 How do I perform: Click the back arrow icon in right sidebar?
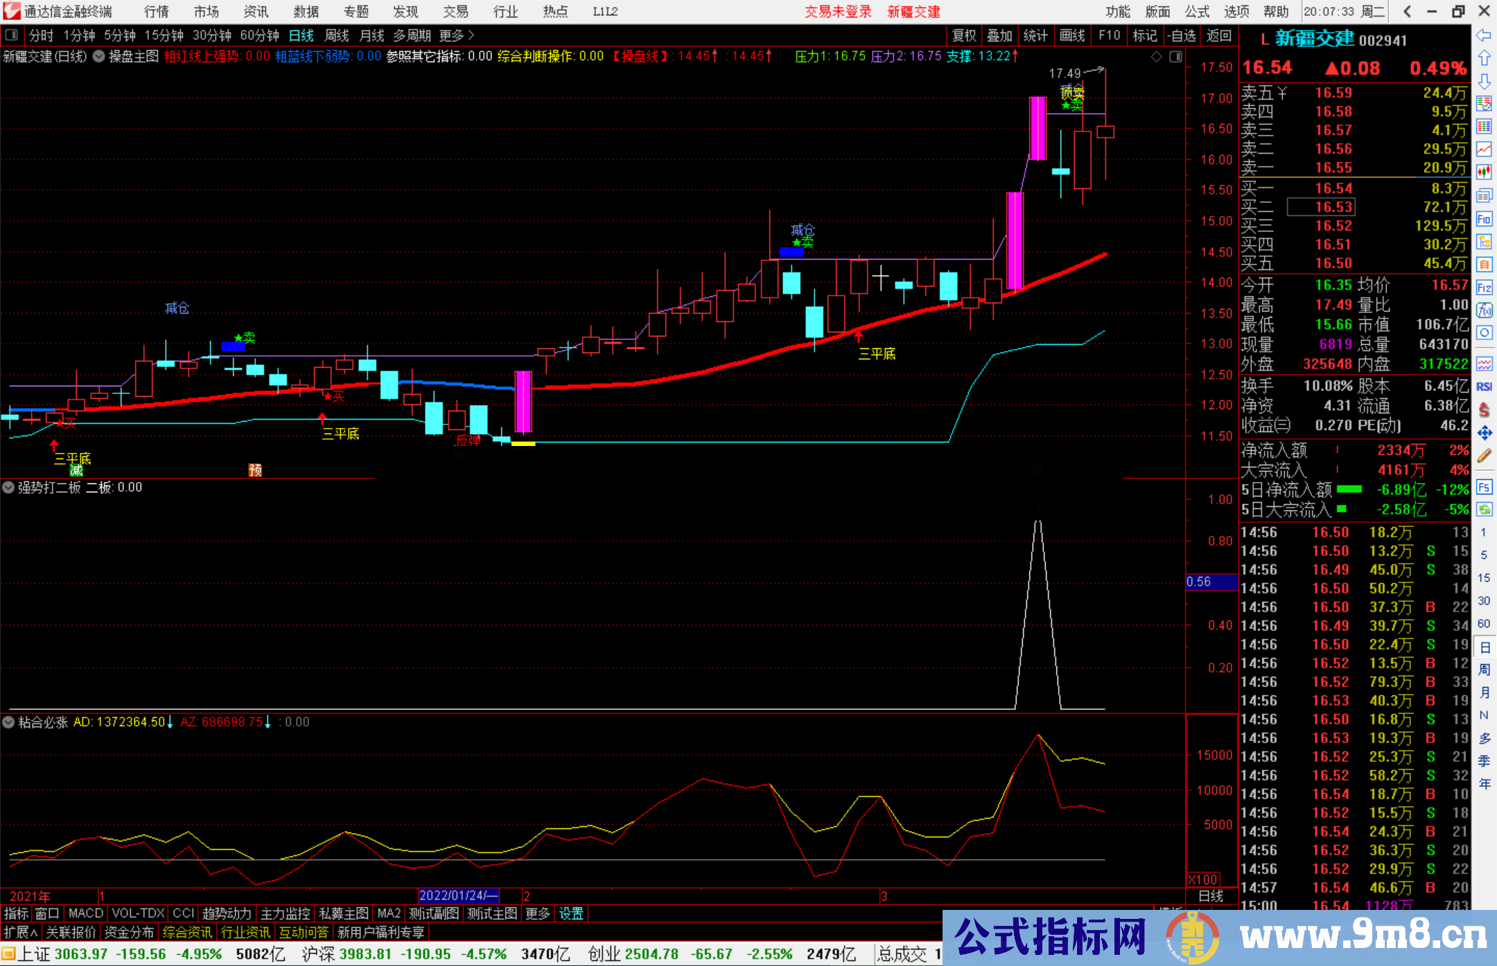pos(1484,35)
